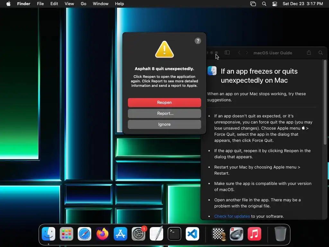Click the date and time in menu bar
Screen dimensions: 329x247
[x=303, y=4]
